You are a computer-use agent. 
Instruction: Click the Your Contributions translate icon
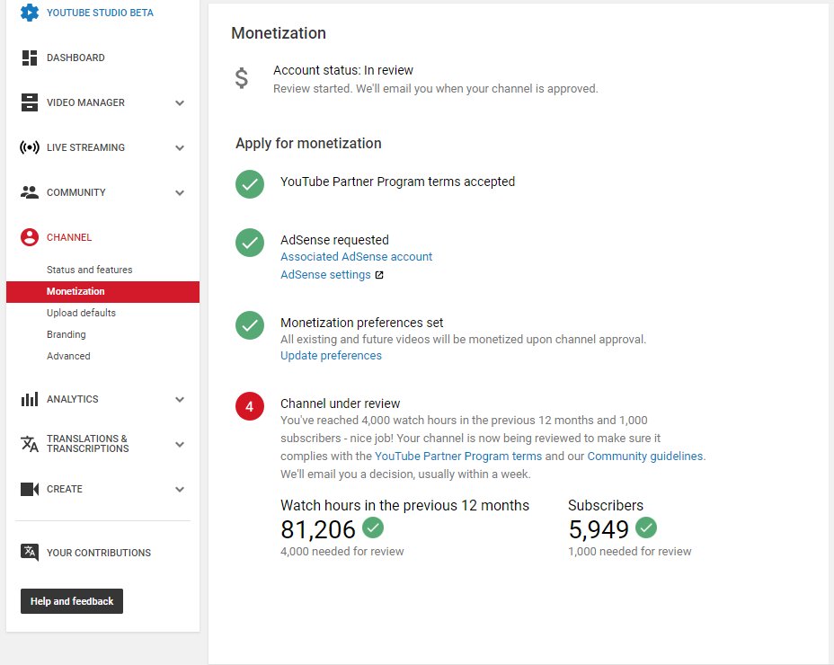coord(30,552)
